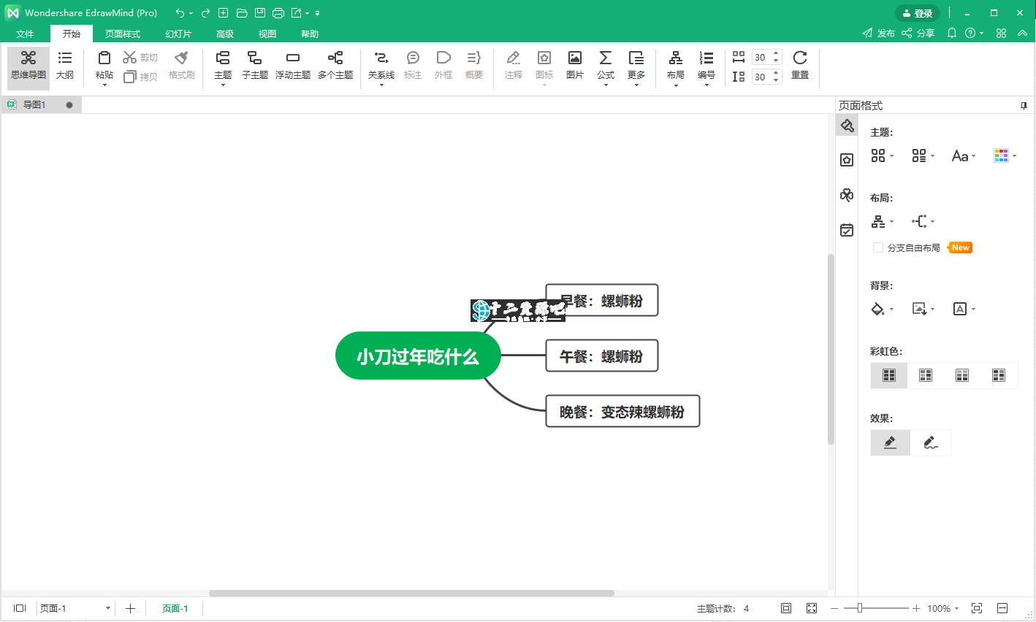The image size is (1036, 622).
Task: Select the straight pencil 效果 style
Action: [890, 442]
